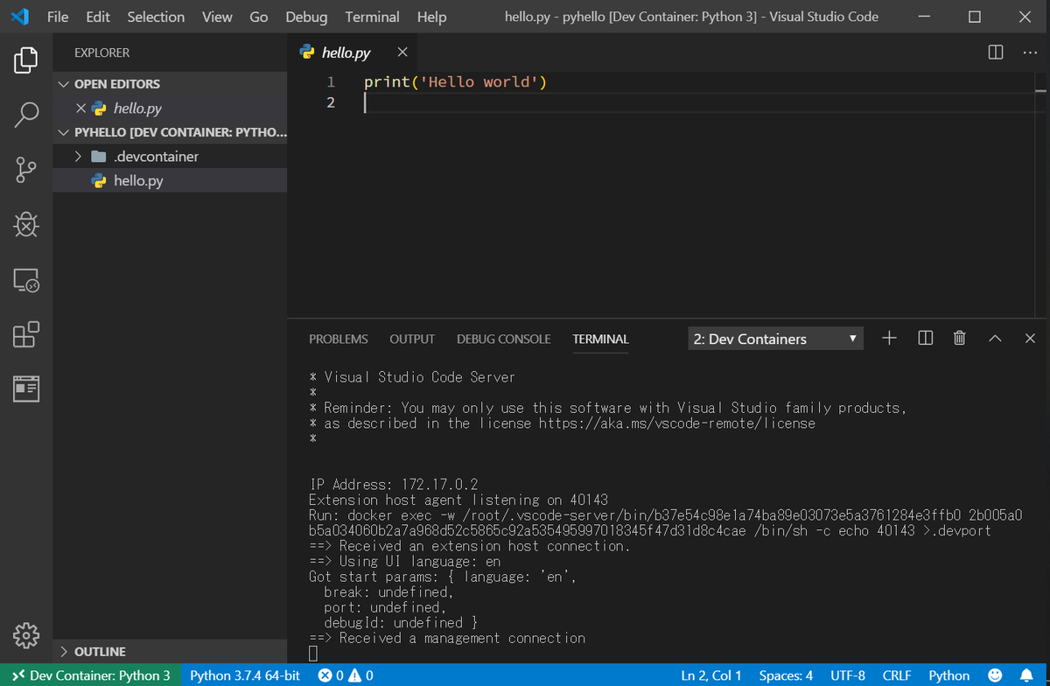Open the Extensions view
This screenshot has height=686, width=1050.
pyautogui.click(x=26, y=335)
